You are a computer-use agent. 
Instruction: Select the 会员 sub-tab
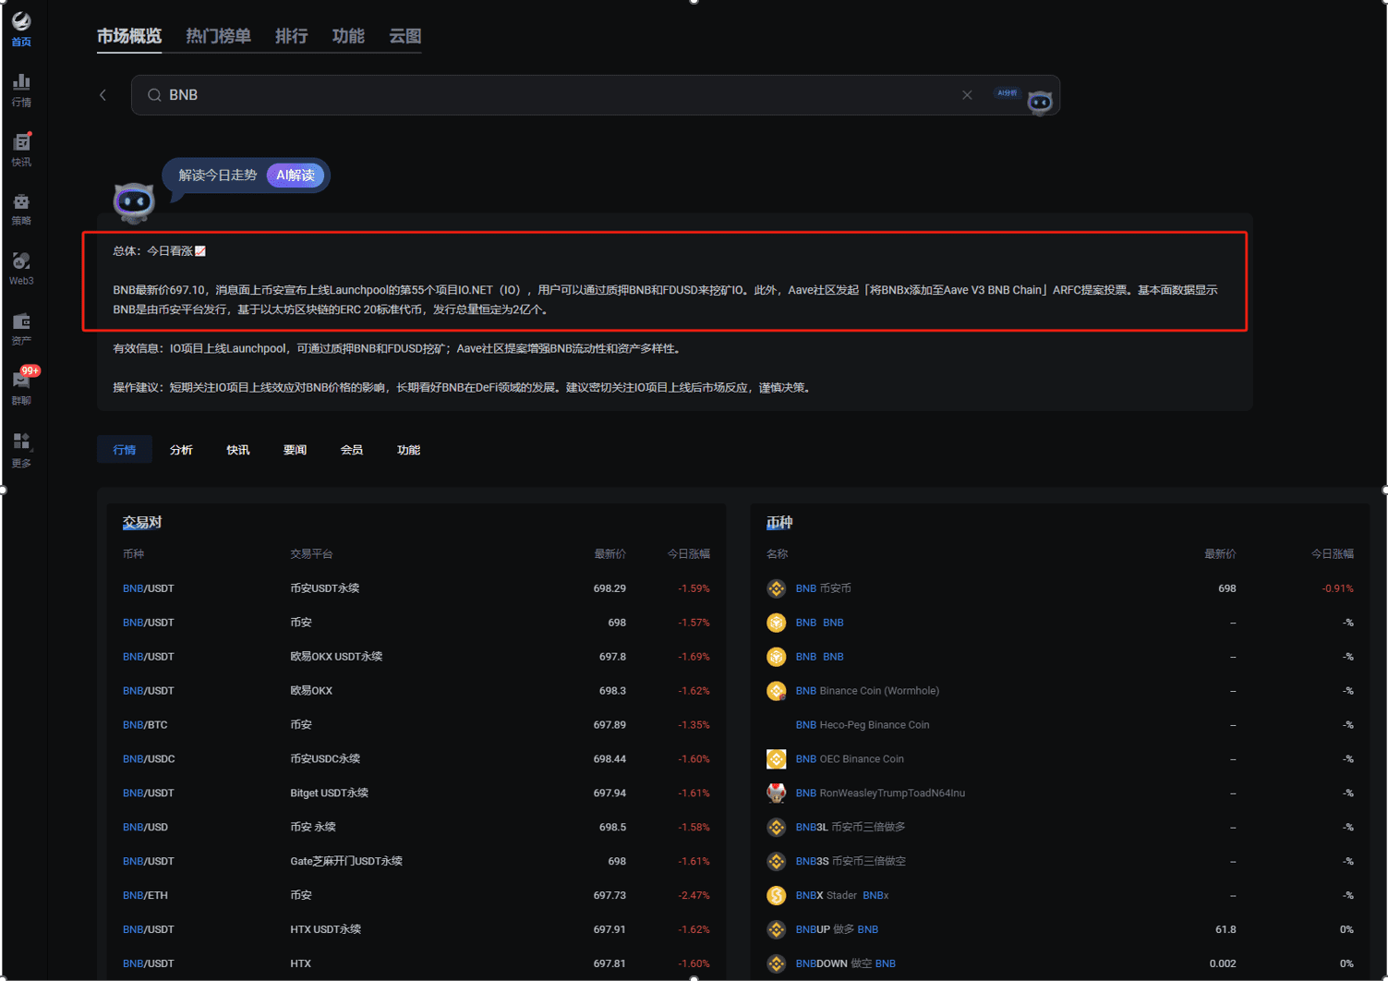coord(352,450)
